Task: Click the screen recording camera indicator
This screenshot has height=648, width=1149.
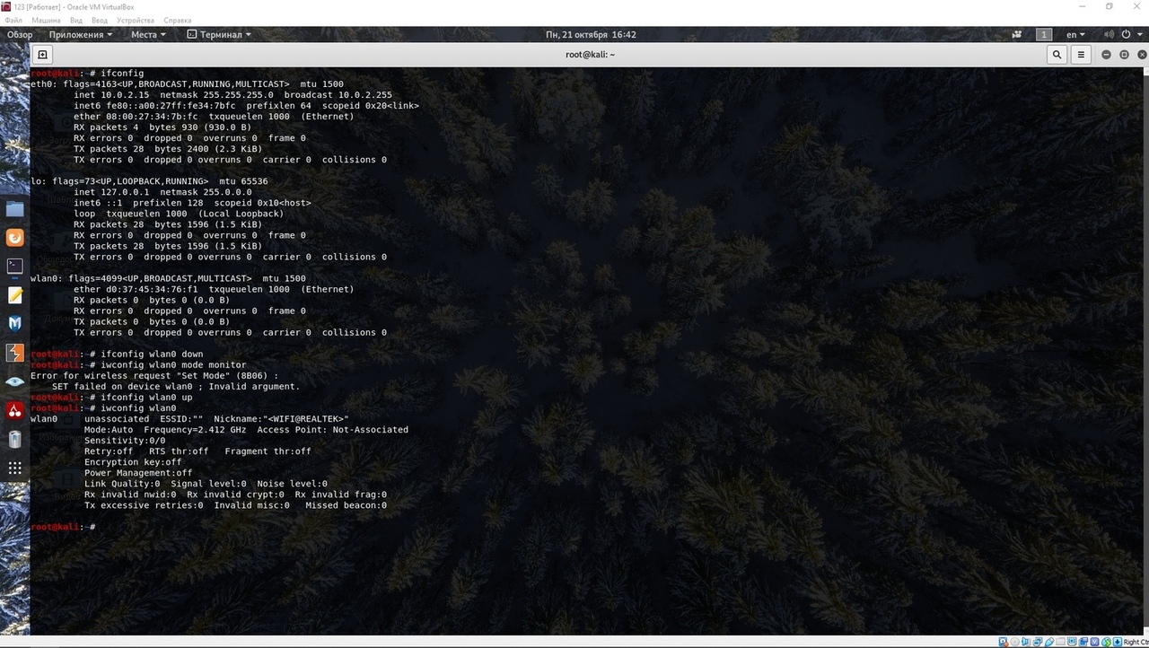Action: pyautogui.click(x=1016, y=35)
